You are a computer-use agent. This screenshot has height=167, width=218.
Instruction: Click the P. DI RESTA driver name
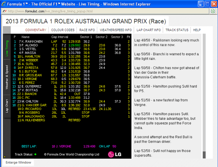[x=30, y=68]
